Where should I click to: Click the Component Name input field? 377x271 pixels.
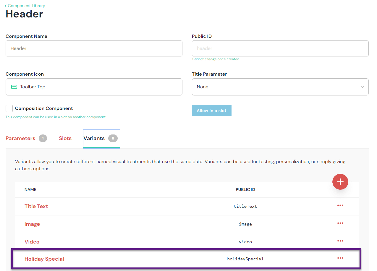(x=94, y=48)
